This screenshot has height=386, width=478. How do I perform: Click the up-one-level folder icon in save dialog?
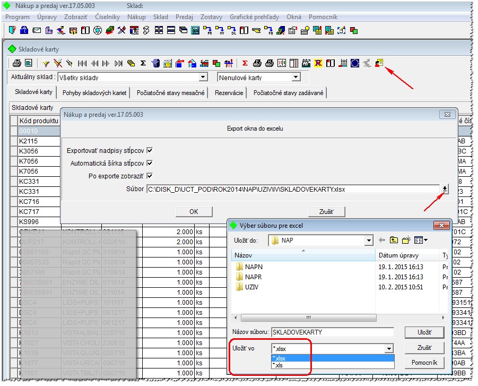[394, 240]
